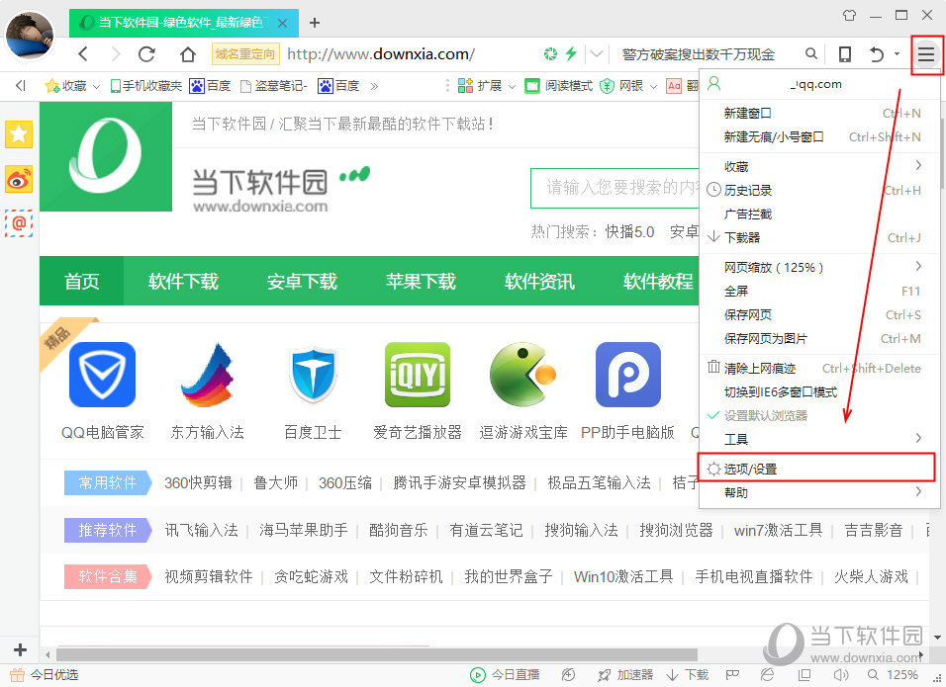Click the browser Home icon
Viewport: 946px width, 687px height.
(x=188, y=54)
